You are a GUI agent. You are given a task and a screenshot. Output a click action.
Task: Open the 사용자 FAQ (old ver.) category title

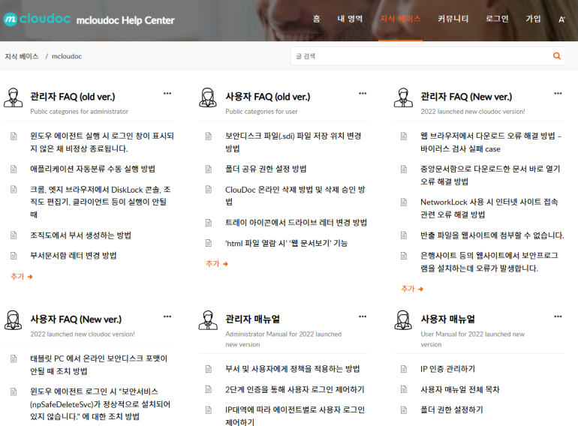268,97
